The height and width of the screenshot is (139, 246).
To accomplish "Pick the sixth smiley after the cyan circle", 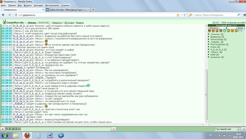I will tap(229, 31).
